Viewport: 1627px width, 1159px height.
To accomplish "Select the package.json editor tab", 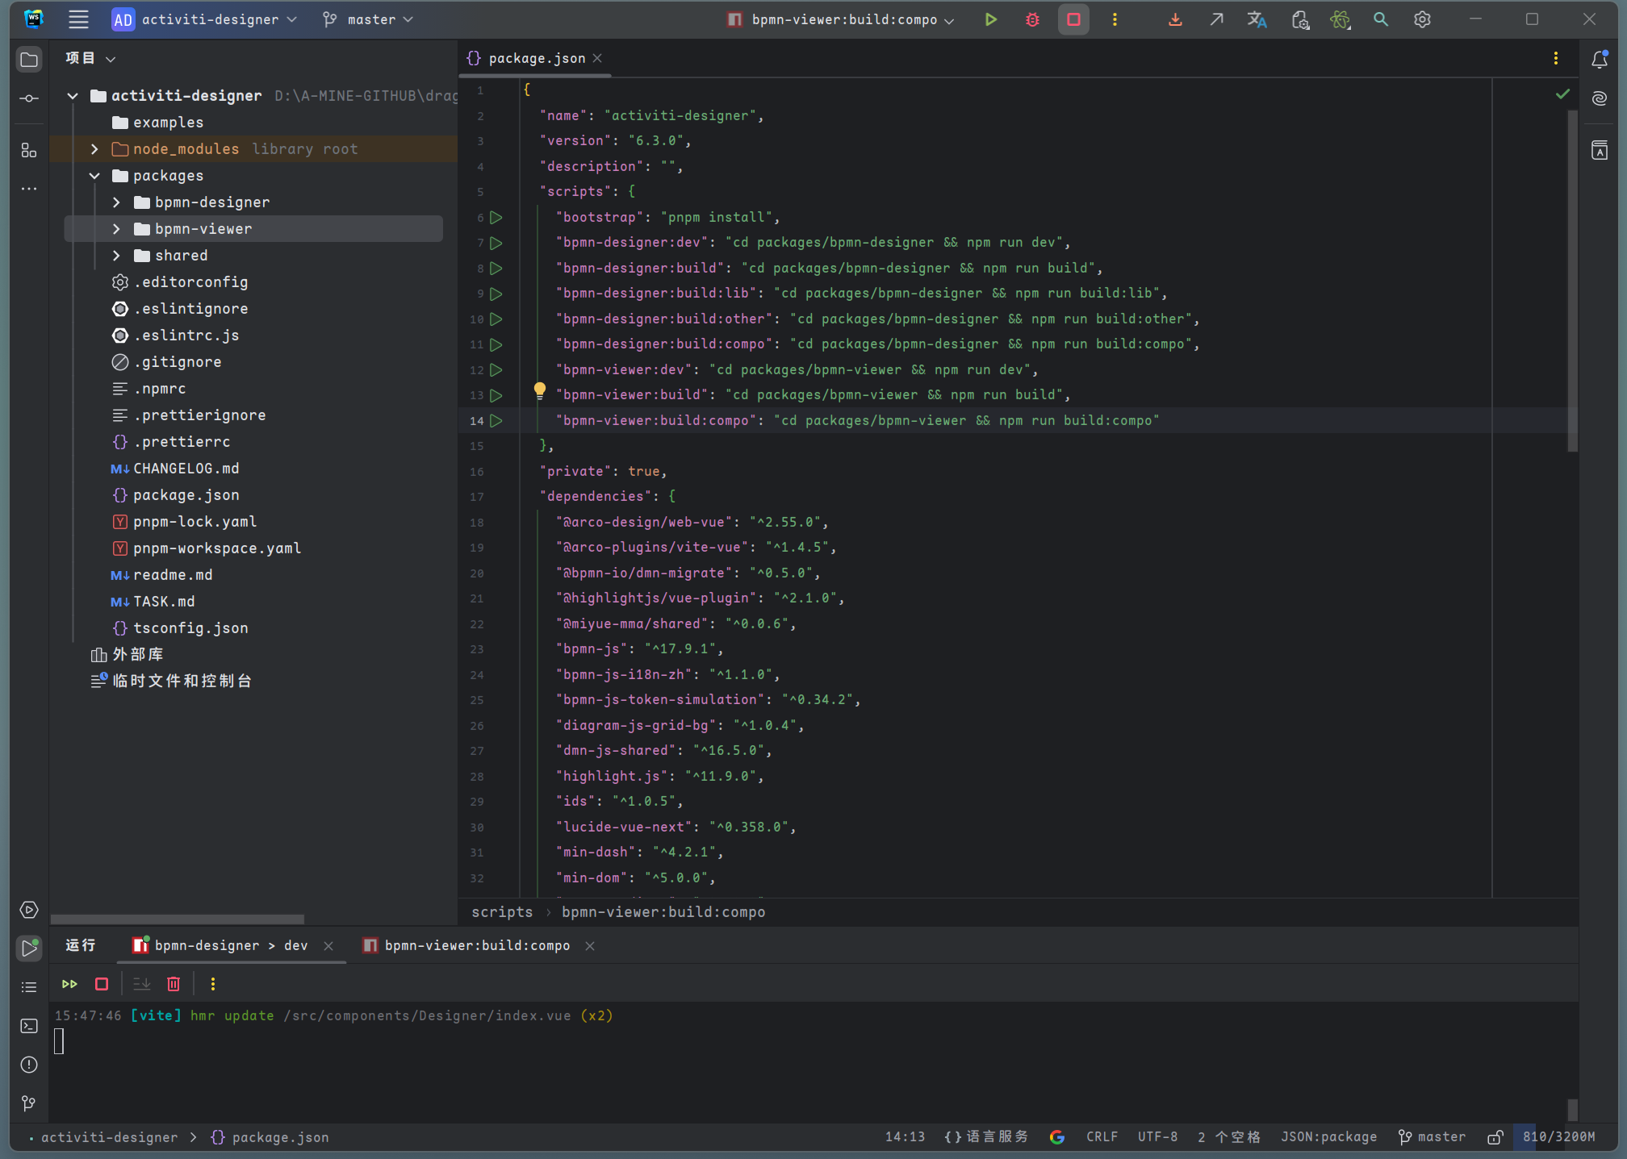I will click(x=536, y=58).
